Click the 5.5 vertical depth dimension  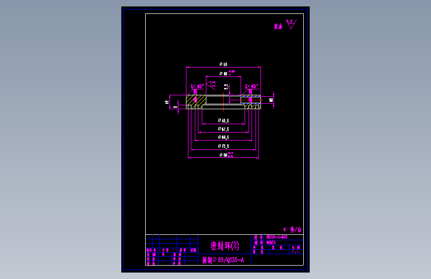point(226,87)
